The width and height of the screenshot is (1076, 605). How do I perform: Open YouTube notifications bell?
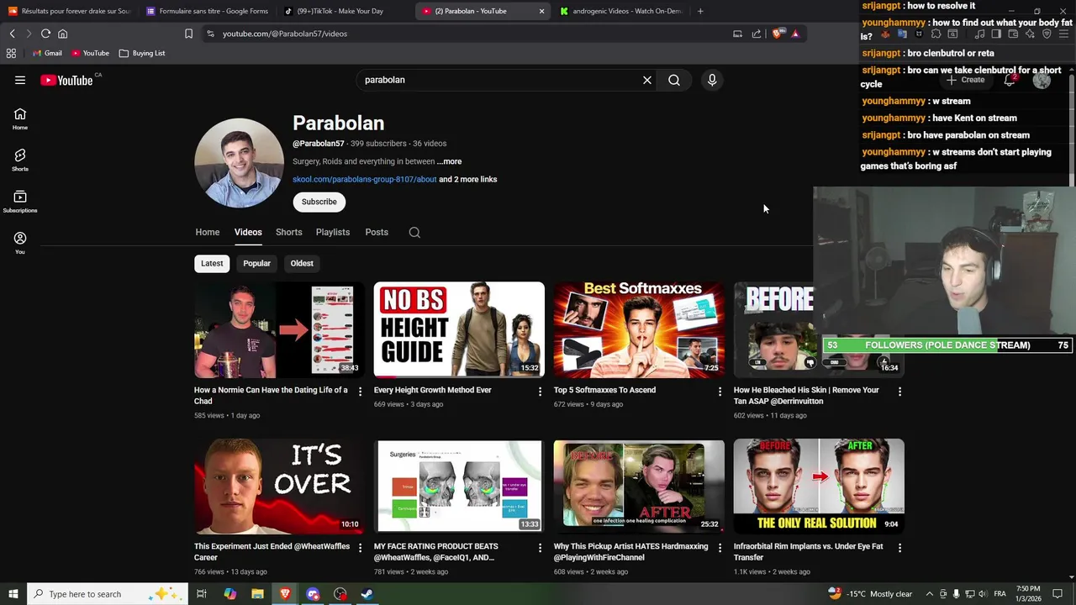point(1010,80)
